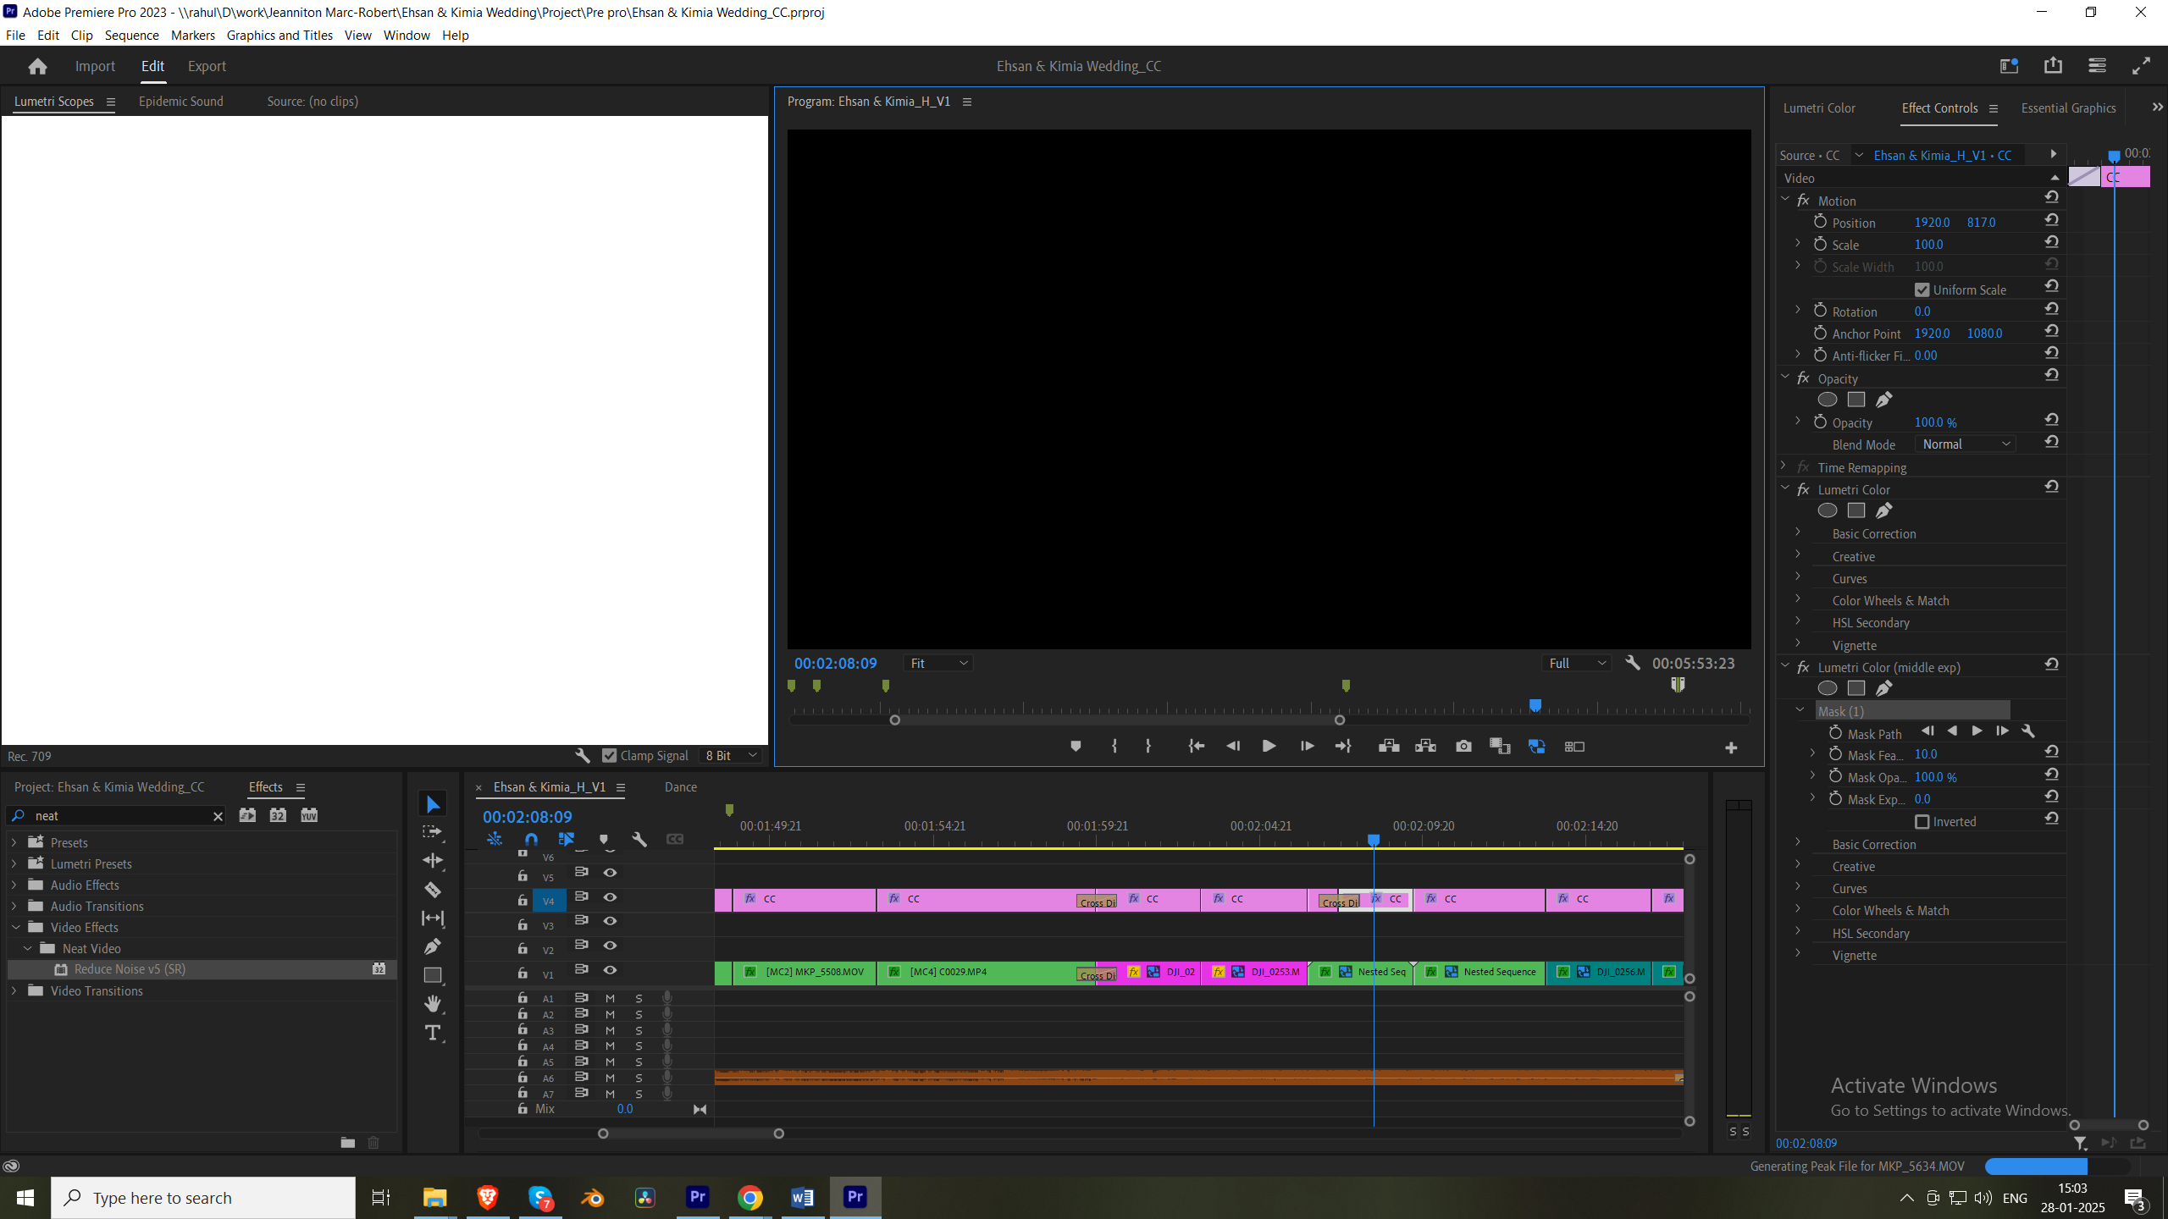Viewport: 2168px width, 1219px height.
Task: Enable Linked Selection in the timeline
Action: [x=567, y=839]
